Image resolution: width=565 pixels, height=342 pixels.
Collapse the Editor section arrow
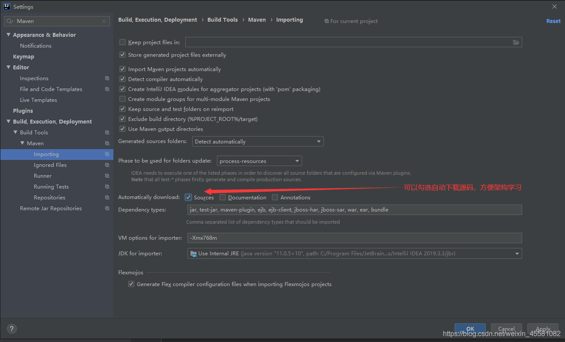pos(9,67)
